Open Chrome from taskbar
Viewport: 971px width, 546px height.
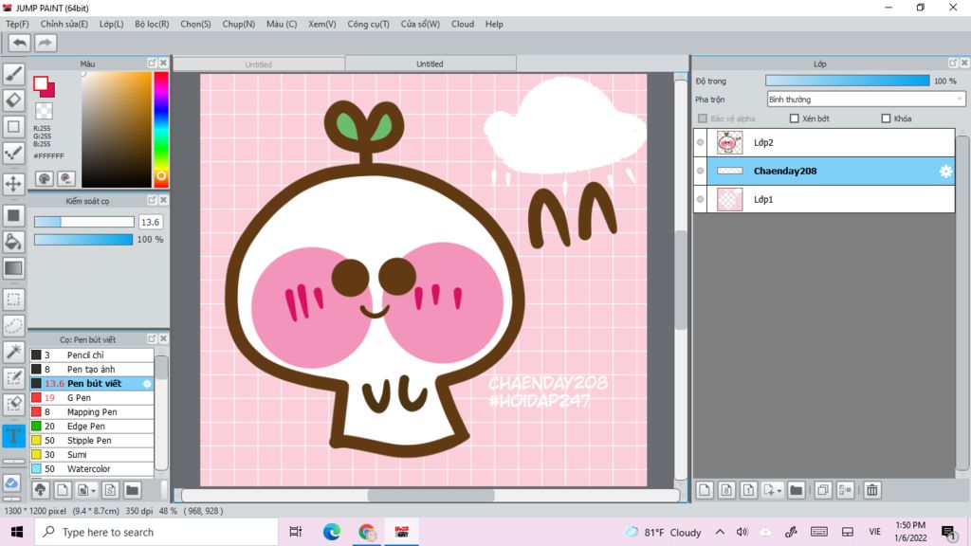367,532
